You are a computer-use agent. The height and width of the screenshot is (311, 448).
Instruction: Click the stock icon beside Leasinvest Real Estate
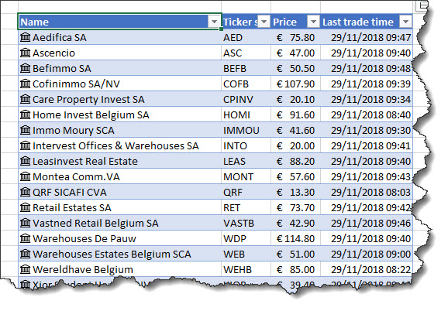pos(25,161)
